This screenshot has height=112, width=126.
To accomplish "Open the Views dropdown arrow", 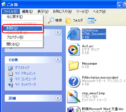I will pyautogui.click(x=96, y=20).
